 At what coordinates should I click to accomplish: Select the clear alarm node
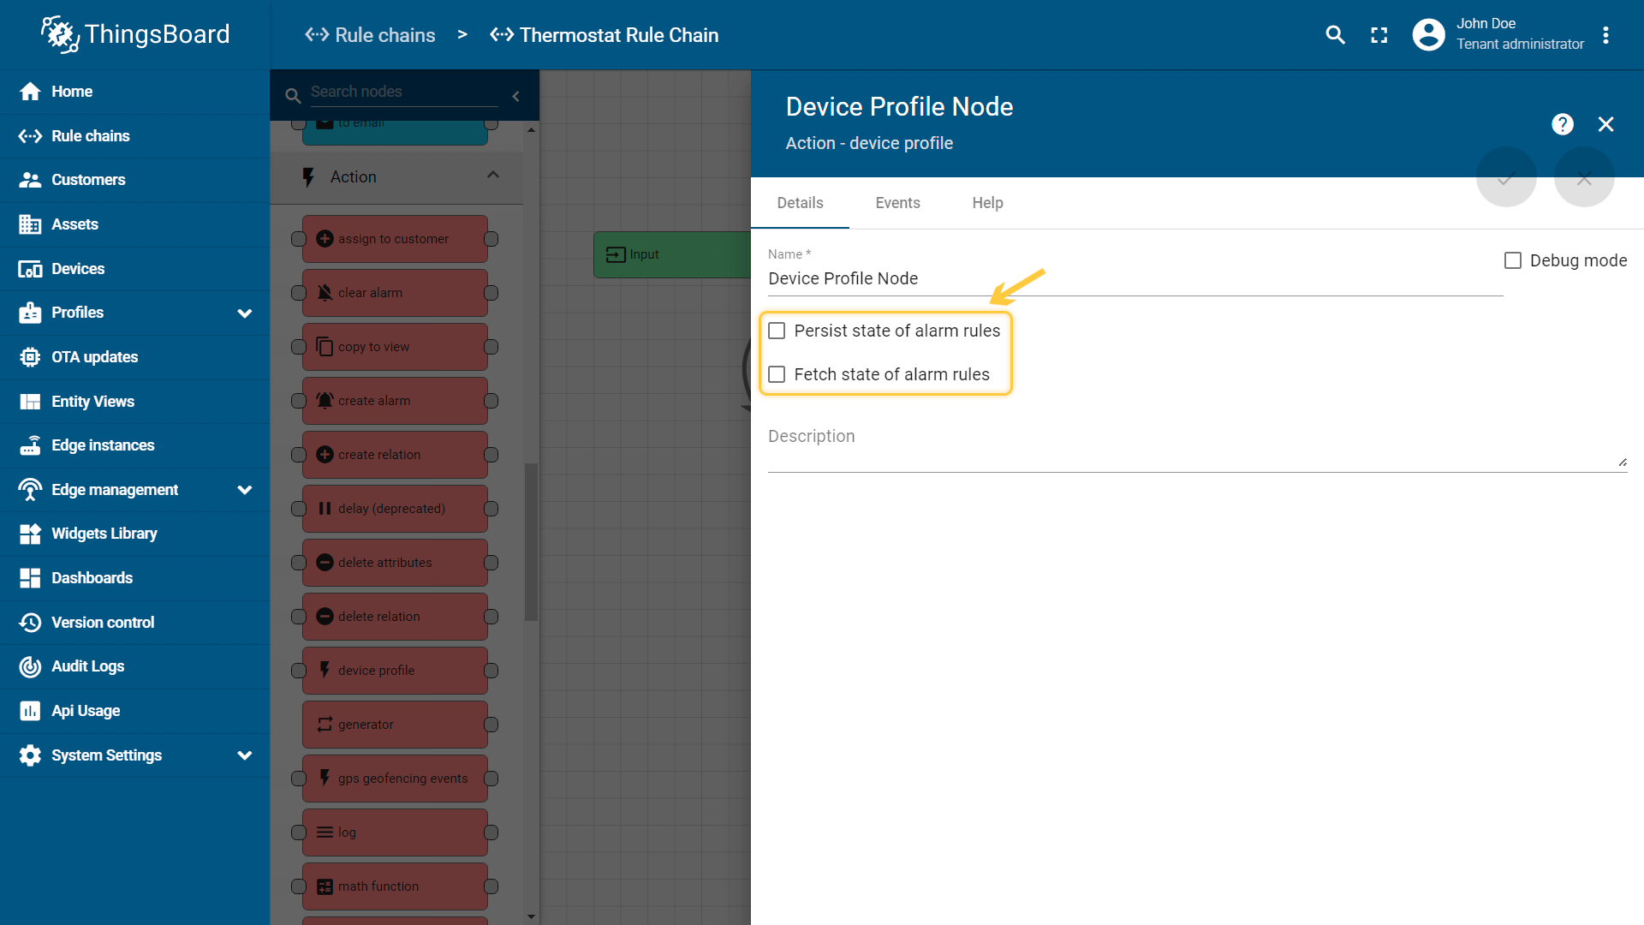pyautogui.click(x=395, y=293)
